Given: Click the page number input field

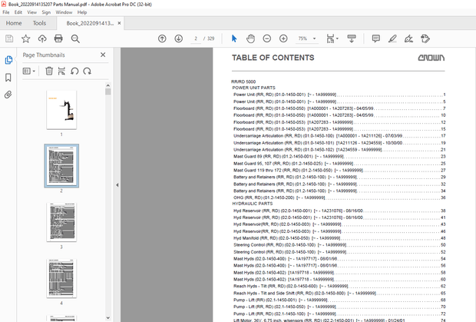Looking at the screenshot, I should pyautogui.click(x=196, y=38).
